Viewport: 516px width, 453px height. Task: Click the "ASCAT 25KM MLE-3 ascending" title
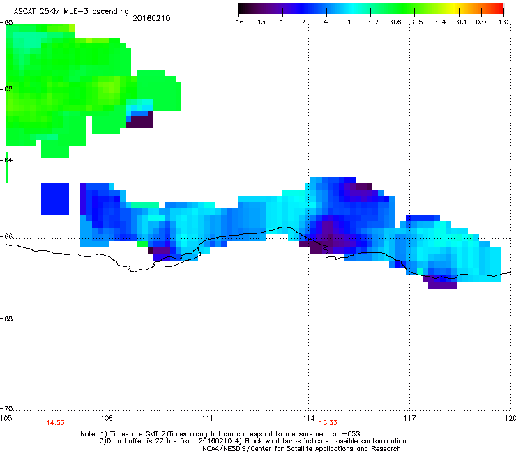tap(71, 12)
